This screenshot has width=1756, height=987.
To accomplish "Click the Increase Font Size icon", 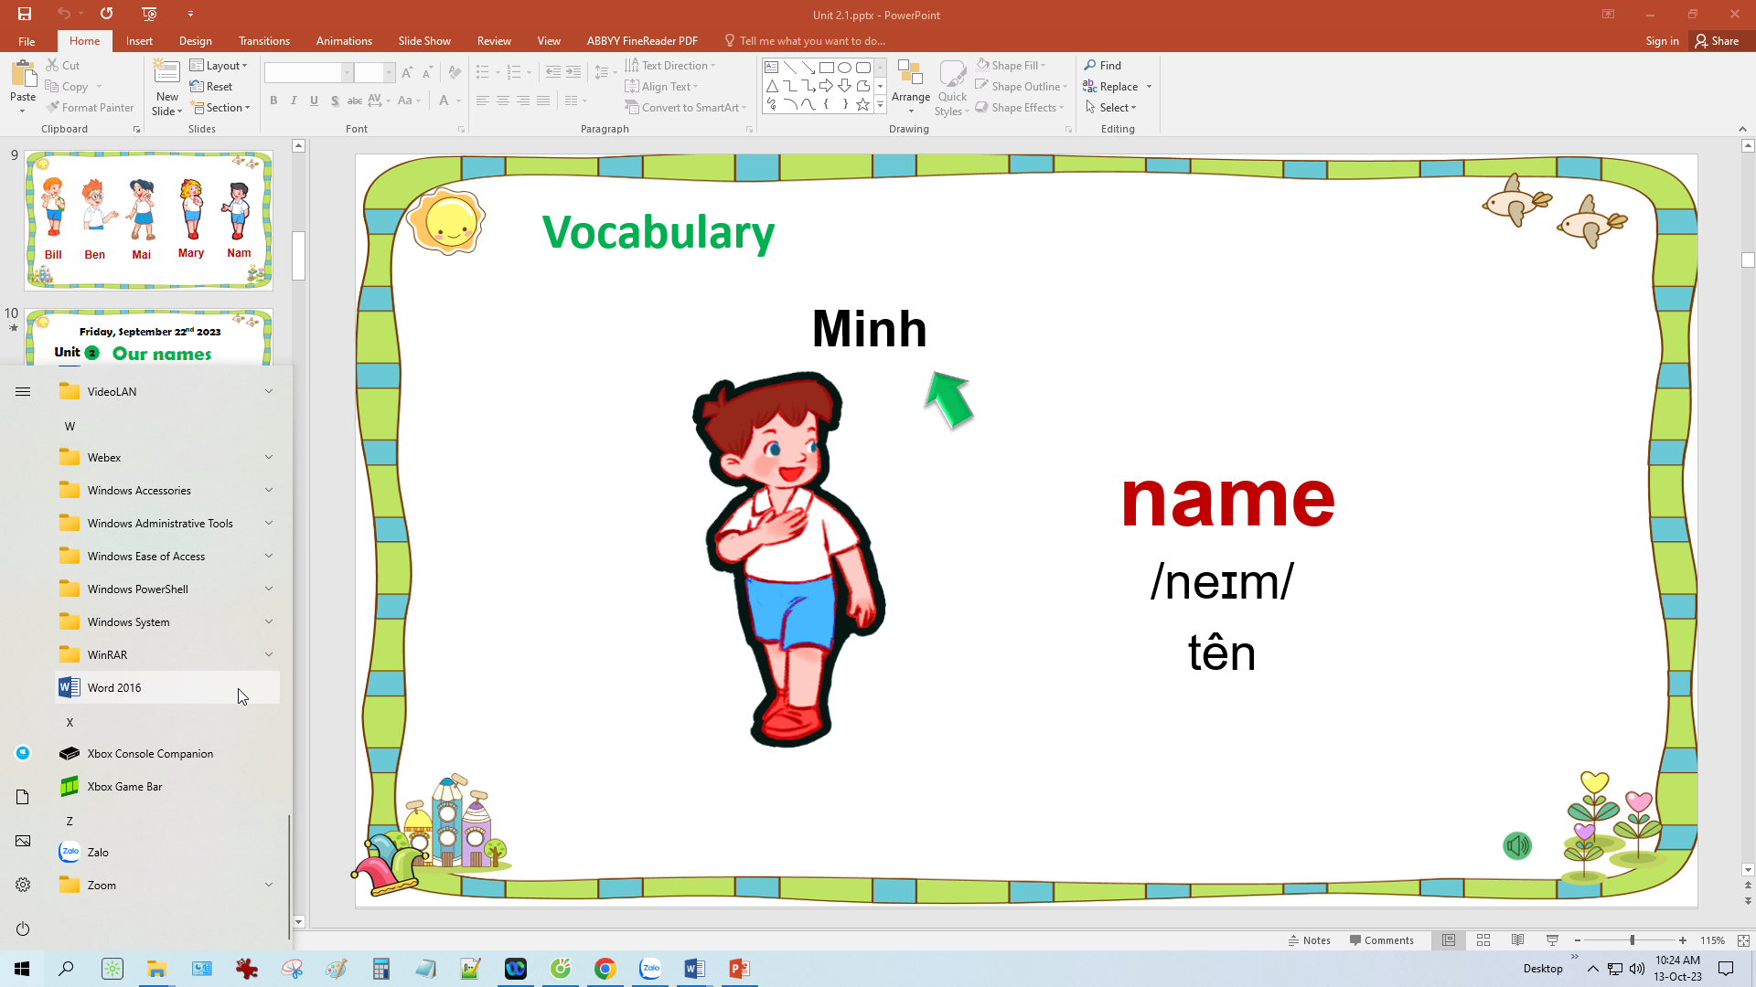I will pos(407,72).
